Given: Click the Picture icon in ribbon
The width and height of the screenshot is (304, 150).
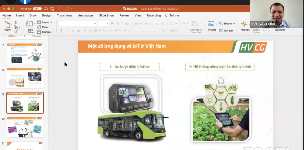Looking at the screenshot, I should click(211, 24).
